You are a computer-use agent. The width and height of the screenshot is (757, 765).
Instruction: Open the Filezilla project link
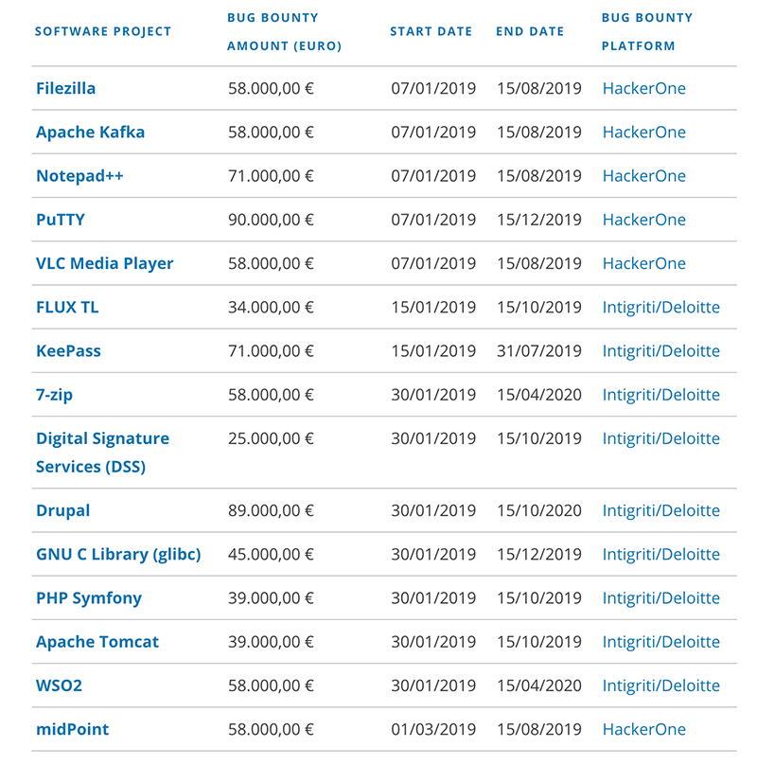pos(65,89)
